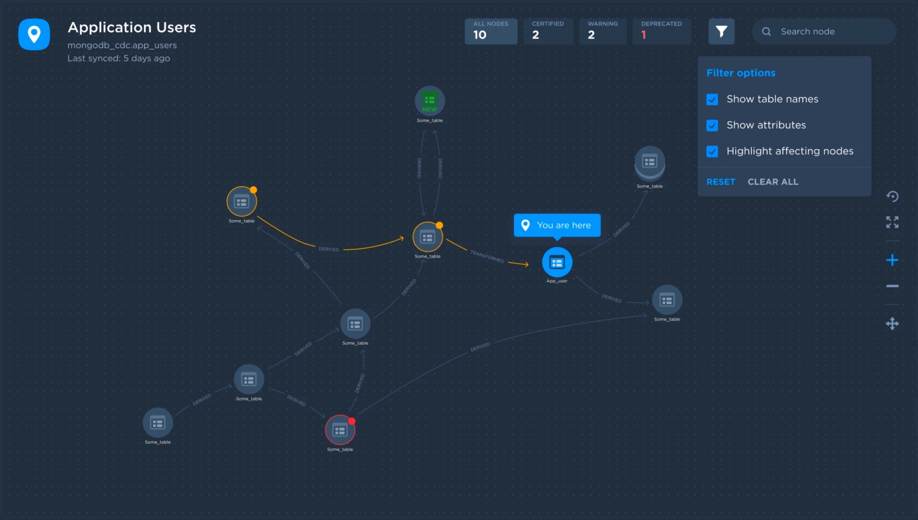Uncheck Show attributes

[712, 125]
